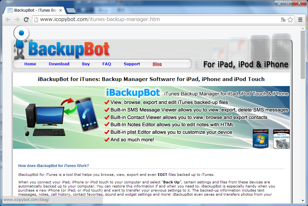Toggle the bookmark star for this page
This screenshot has height=206, width=308.
coord(290,19)
